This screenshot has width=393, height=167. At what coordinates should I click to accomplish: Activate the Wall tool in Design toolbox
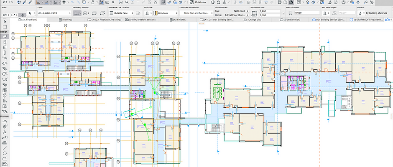coord(5,37)
